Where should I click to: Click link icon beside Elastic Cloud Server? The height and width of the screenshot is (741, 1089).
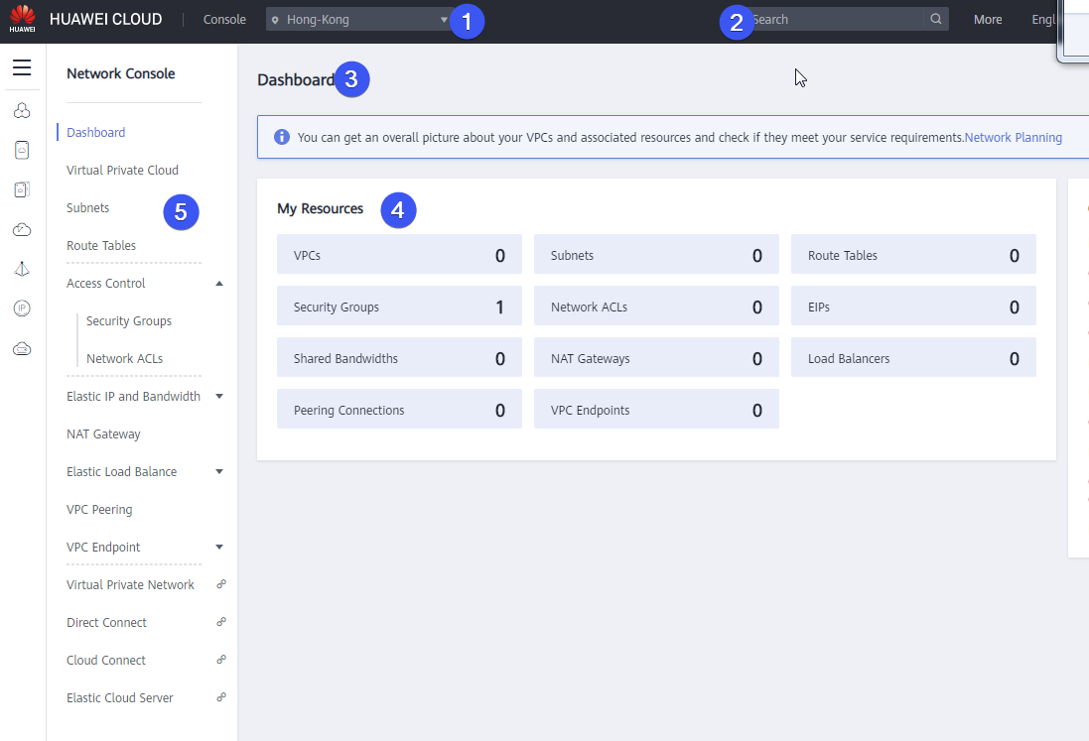click(220, 696)
